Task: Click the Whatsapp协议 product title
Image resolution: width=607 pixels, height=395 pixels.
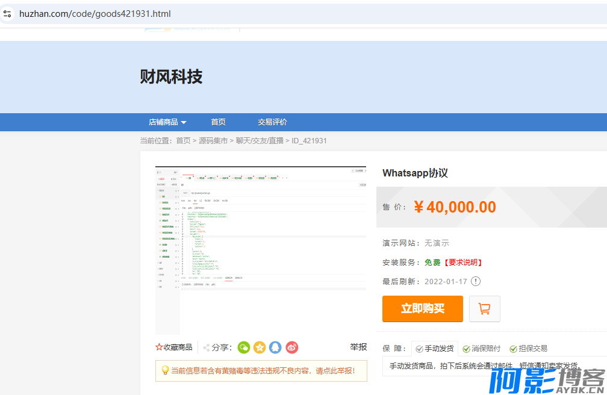Action: (415, 173)
